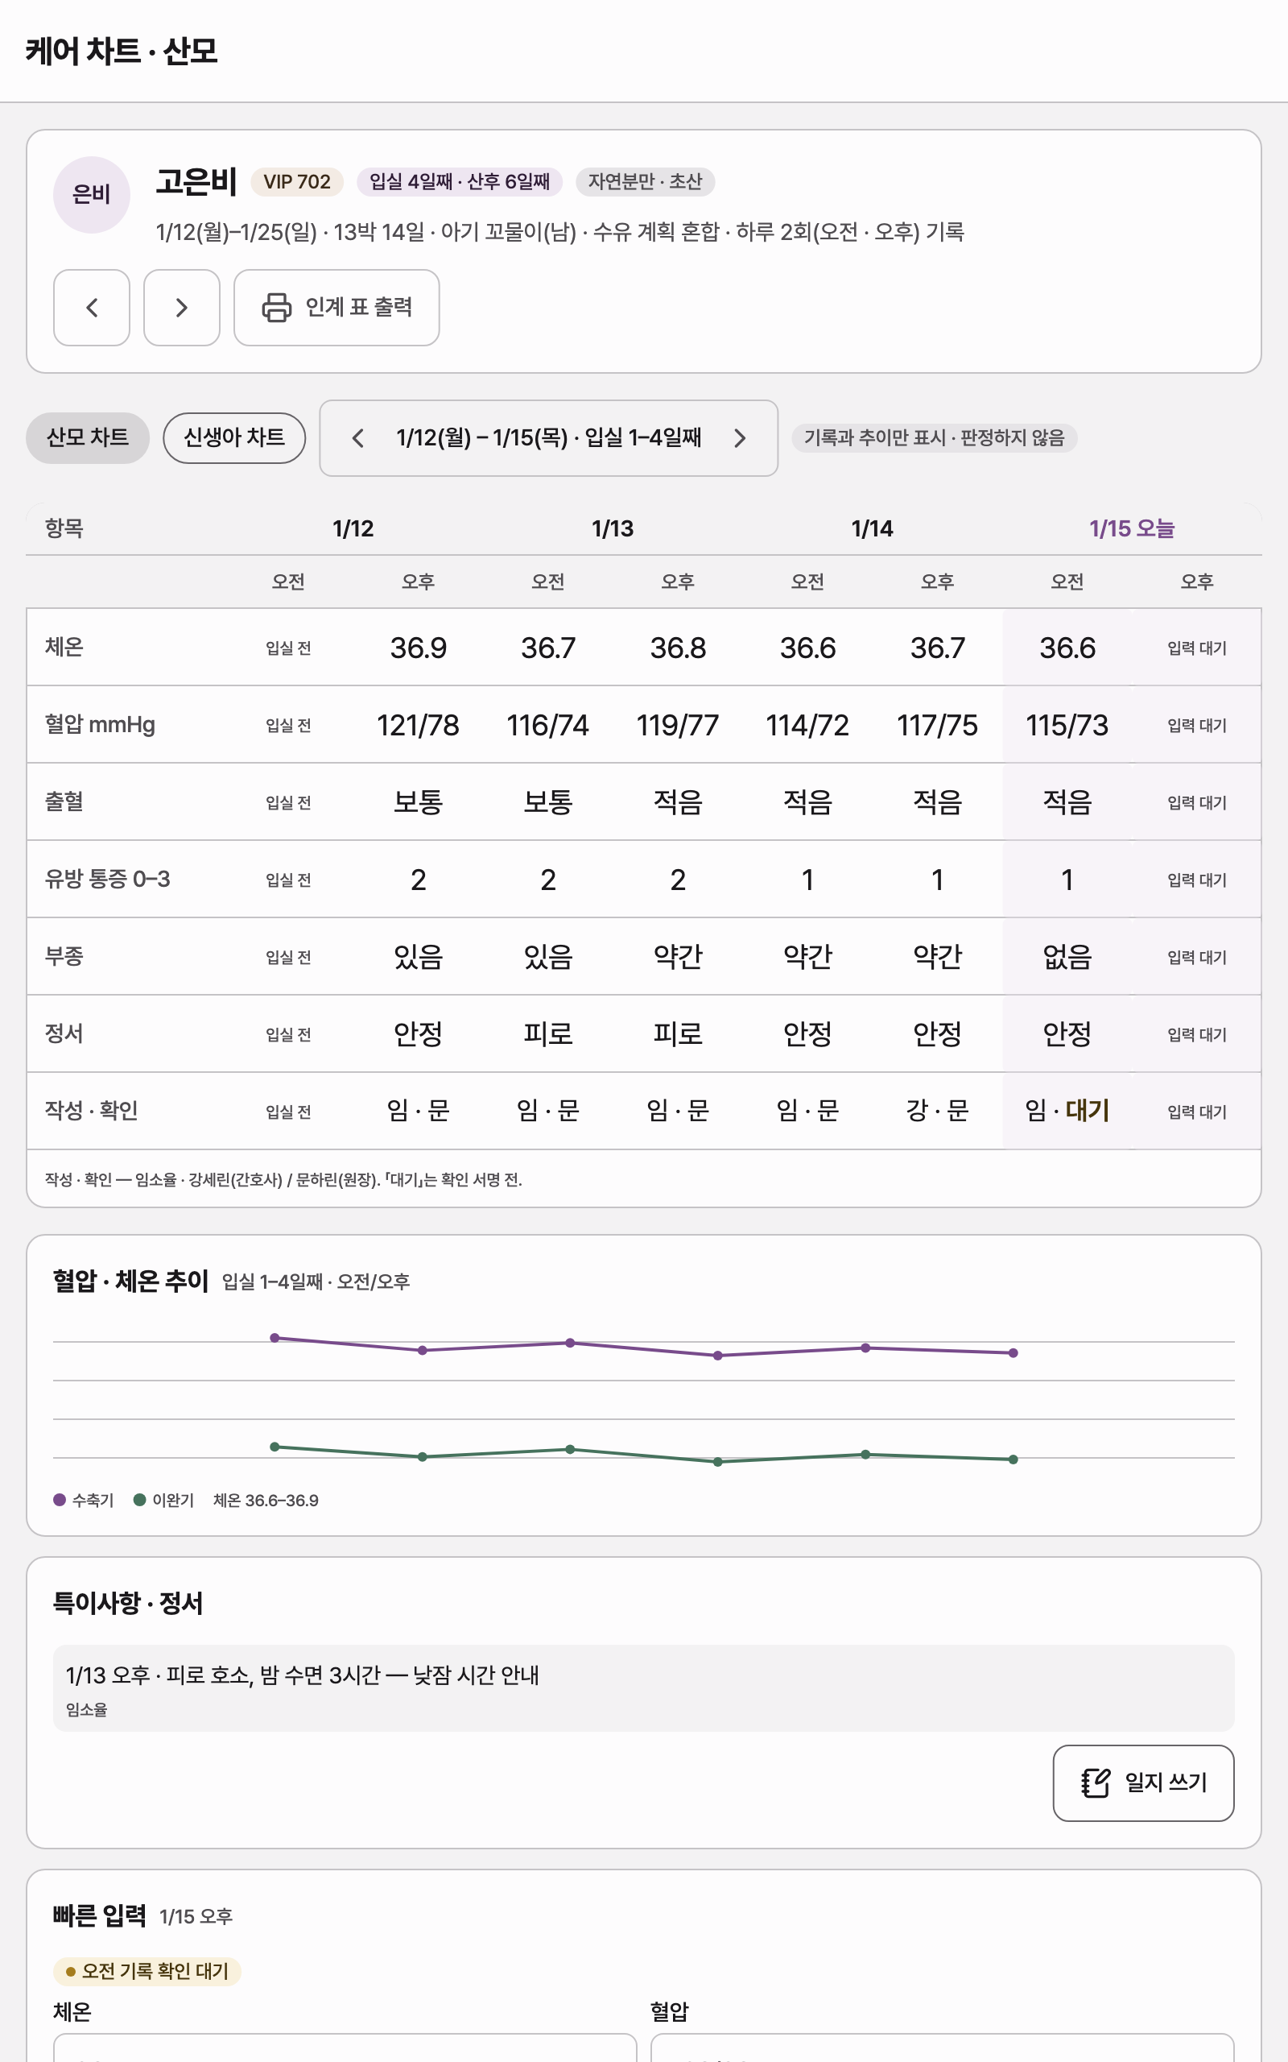Click the 임 · 대기 pending signature cell
Image resolution: width=1288 pixels, height=2062 pixels.
pyautogui.click(x=1067, y=1111)
